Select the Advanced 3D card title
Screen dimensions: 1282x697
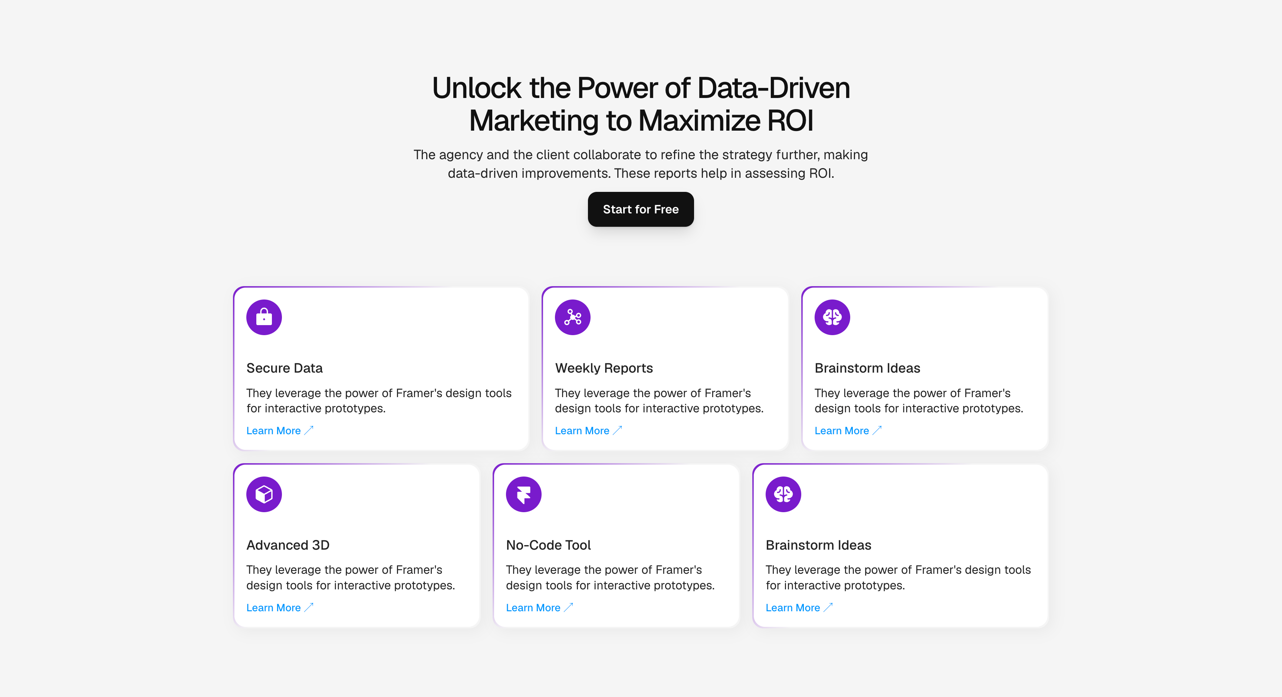288,545
